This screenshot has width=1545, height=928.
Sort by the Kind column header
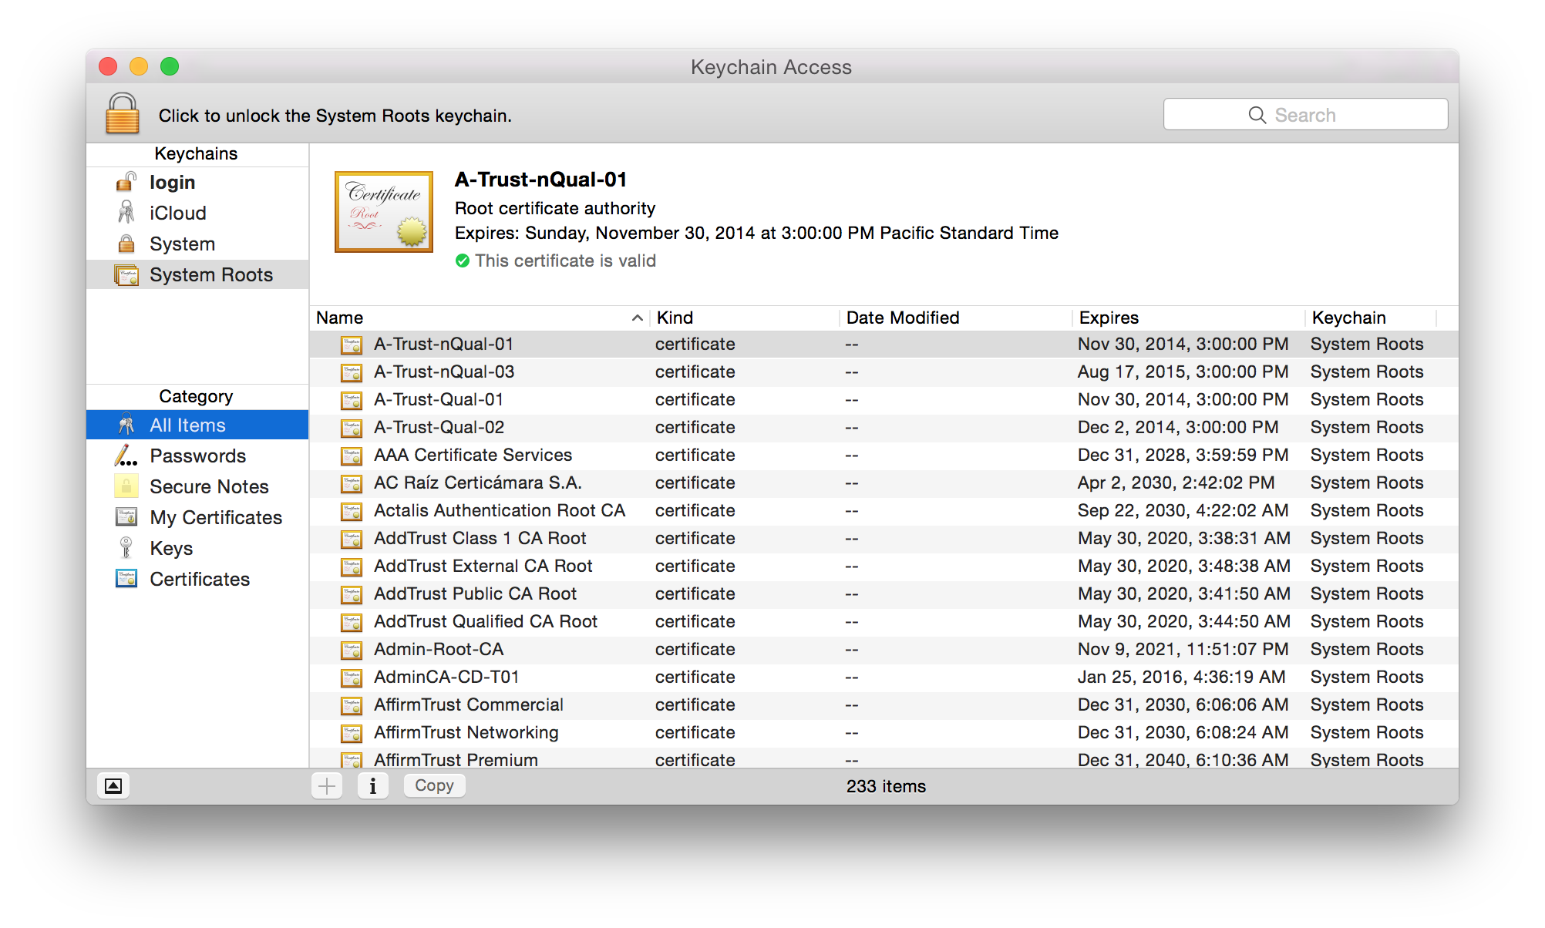(745, 318)
